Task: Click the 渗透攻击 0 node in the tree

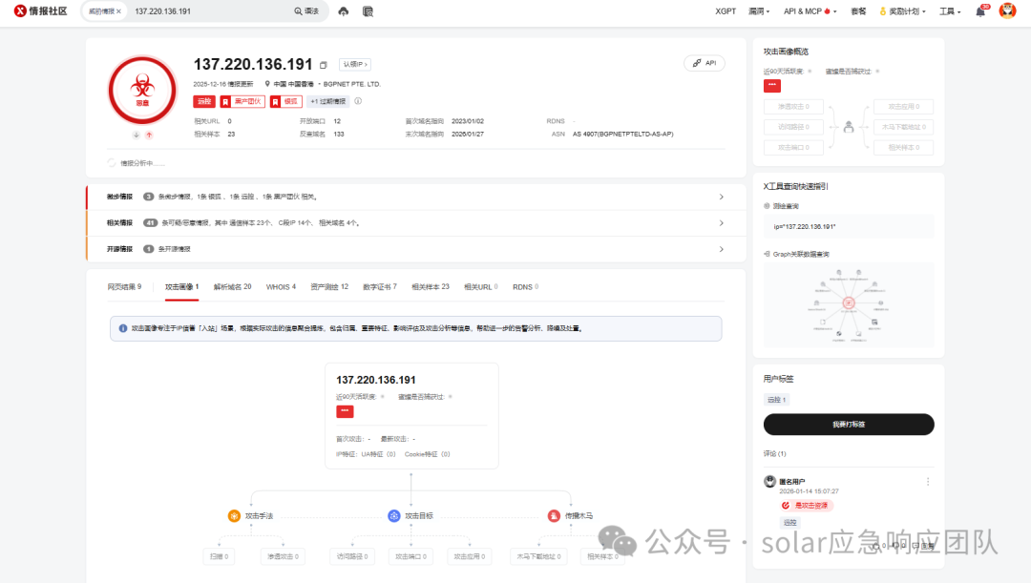Action: (x=283, y=556)
